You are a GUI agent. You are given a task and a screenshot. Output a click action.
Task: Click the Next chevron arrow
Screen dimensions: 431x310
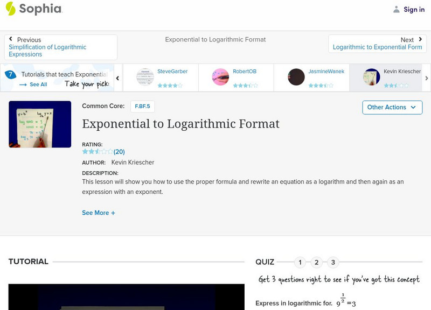tap(419, 39)
